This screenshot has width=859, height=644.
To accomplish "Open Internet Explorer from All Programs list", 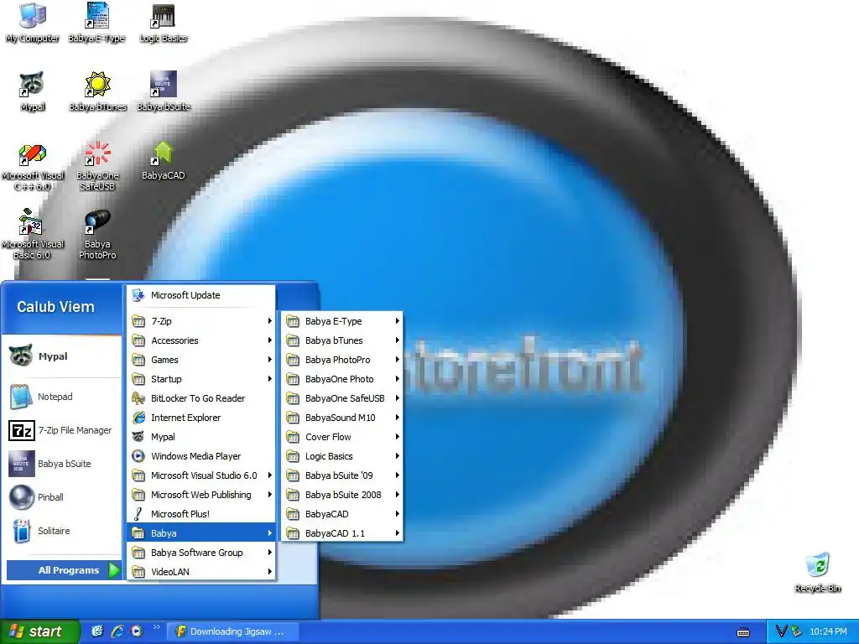I will pos(201,418).
